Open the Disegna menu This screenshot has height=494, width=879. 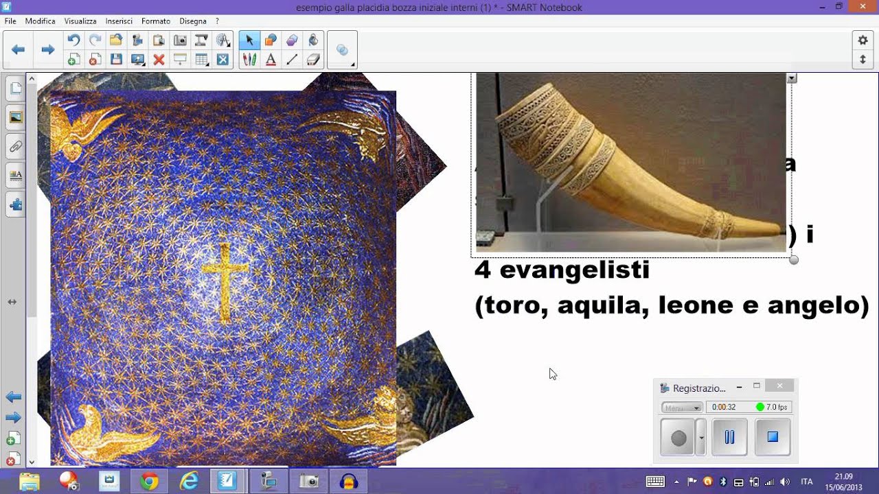(x=193, y=21)
